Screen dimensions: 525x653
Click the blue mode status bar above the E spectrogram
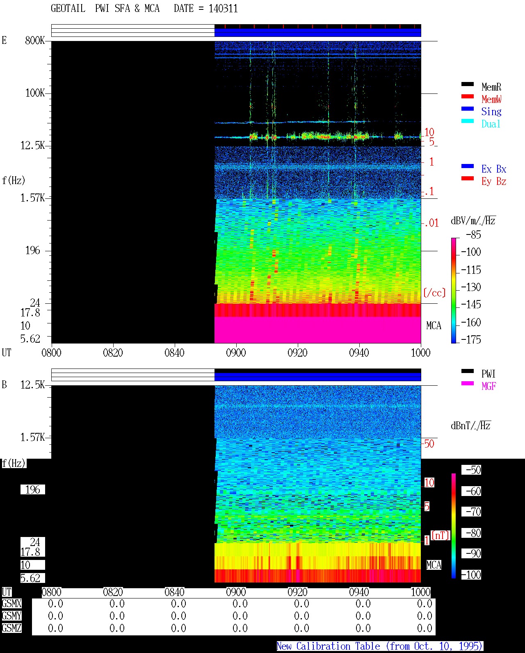point(317,32)
